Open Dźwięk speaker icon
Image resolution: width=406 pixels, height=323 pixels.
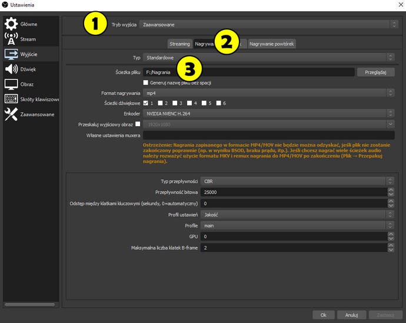11,69
